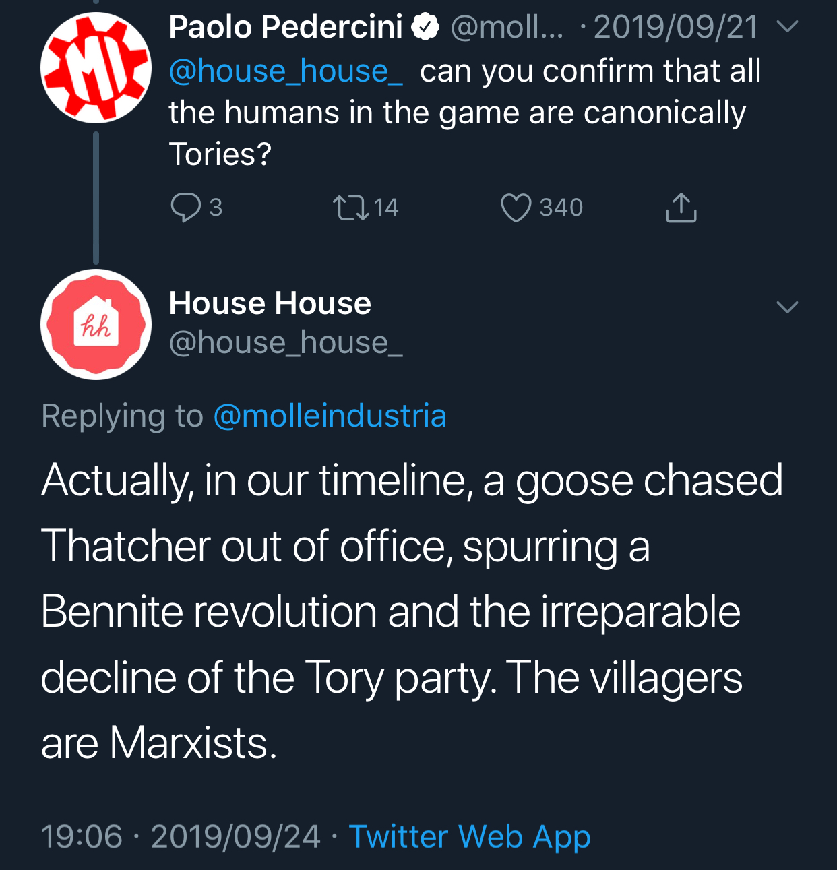837x870 pixels.
Task: Open House House's red profile avatar
Action: click(96, 324)
